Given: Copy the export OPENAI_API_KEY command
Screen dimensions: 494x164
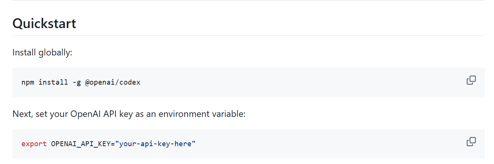Looking at the screenshot, I should (x=471, y=142).
